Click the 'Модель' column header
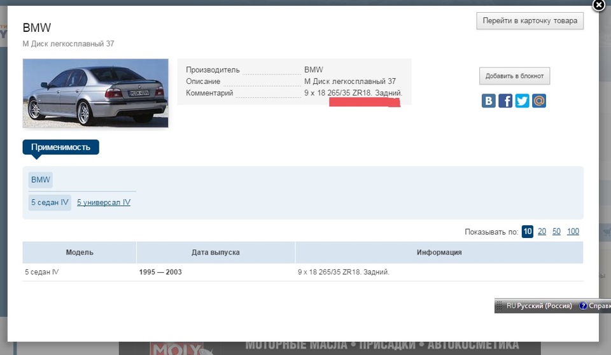This screenshot has width=611, height=355. (80, 253)
